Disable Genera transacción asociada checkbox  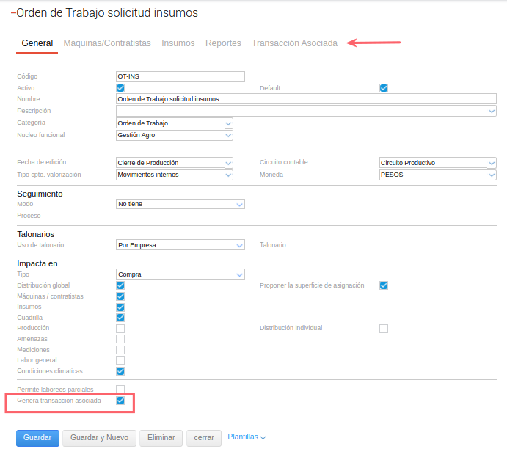pos(120,401)
